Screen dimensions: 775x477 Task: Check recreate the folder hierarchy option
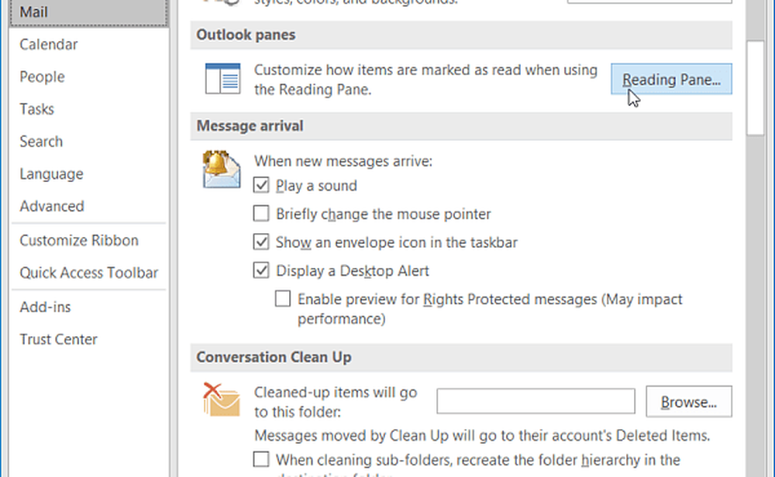pos(262,459)
